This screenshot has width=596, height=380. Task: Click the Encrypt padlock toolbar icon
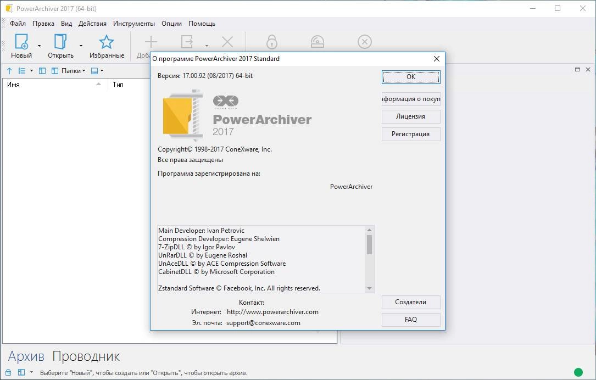pyautogui.click(x=272, y=42)
